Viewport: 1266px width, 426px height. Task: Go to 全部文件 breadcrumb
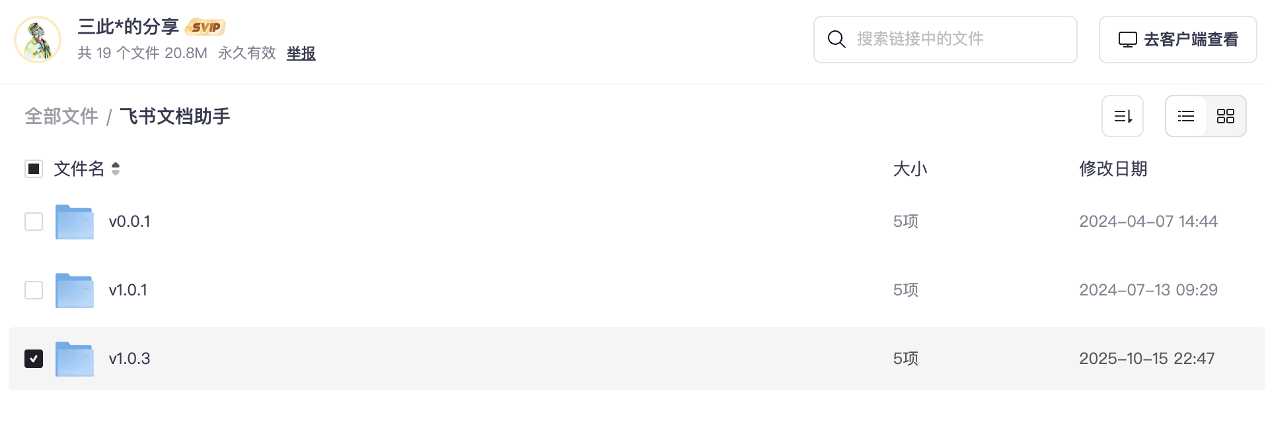tap(61, 117)
